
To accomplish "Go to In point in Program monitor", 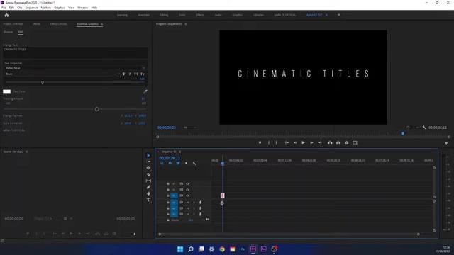I will tap(287, 142).
